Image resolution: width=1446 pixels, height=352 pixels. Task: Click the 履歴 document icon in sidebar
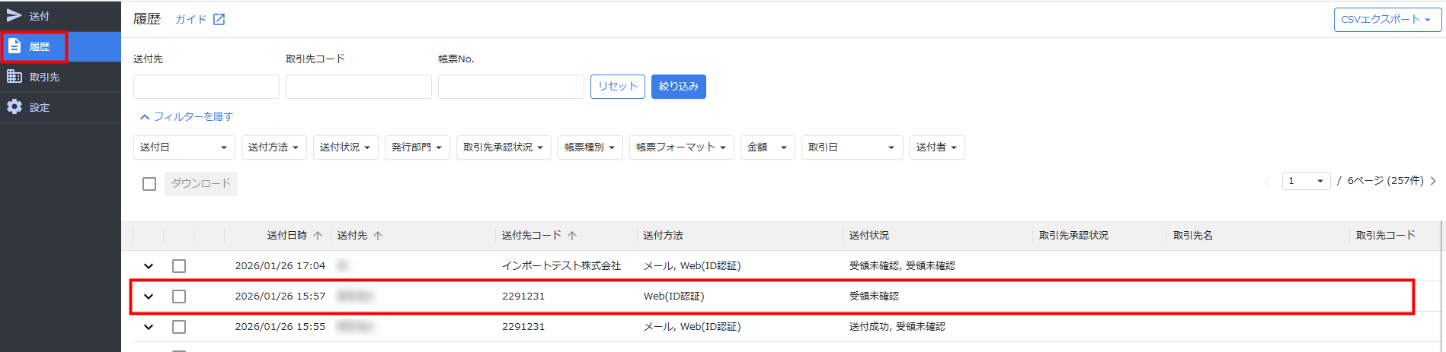pyautogui.click(x=14, y=46)
